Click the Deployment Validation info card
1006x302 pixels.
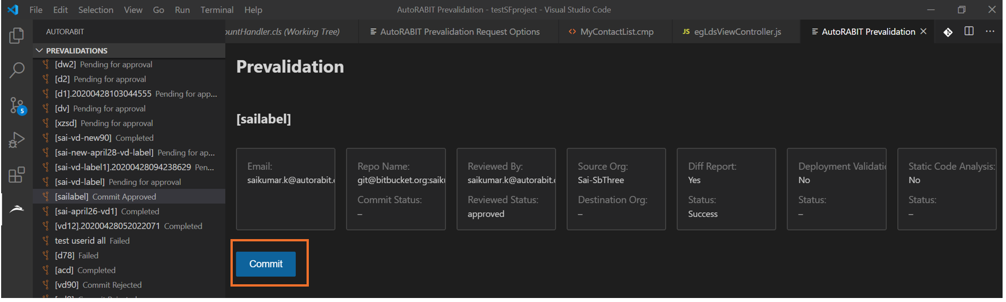pos(837,189)
